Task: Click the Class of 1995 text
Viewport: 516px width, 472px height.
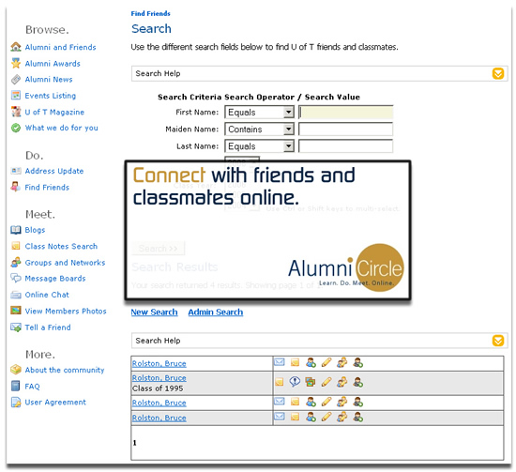Action: pyautogui.click(x=158, y=388)
